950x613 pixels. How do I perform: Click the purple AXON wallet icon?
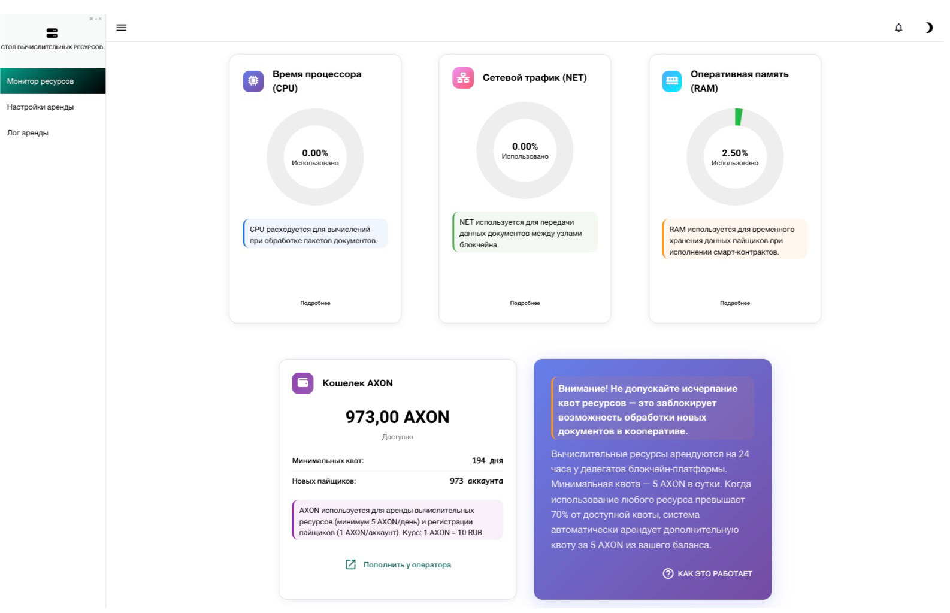point(302,383)
